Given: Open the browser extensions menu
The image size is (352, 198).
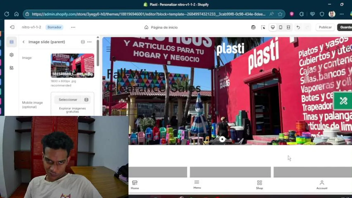Looking at the screenshot, I should click(302, 14).
